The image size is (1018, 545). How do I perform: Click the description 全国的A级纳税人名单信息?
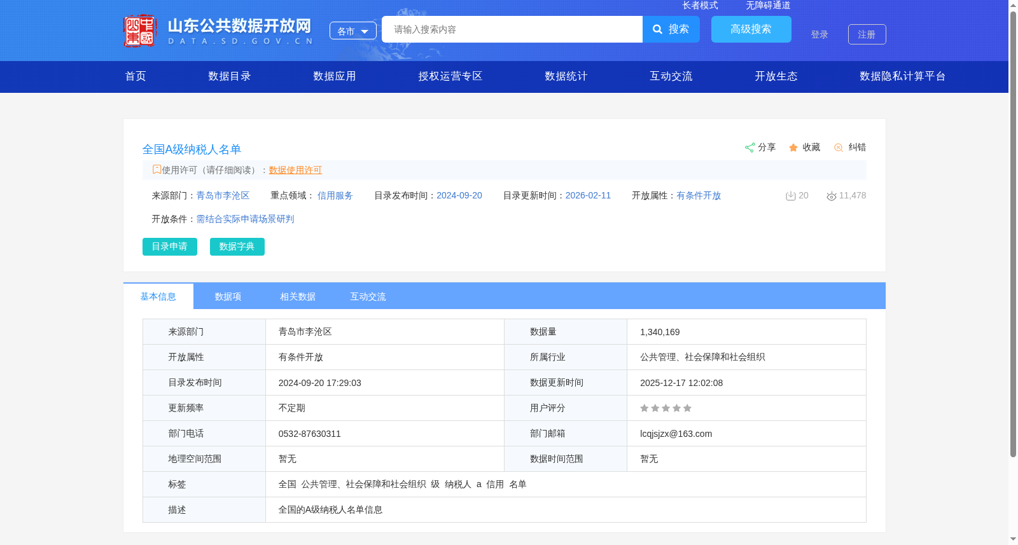[x=331, y=510]
